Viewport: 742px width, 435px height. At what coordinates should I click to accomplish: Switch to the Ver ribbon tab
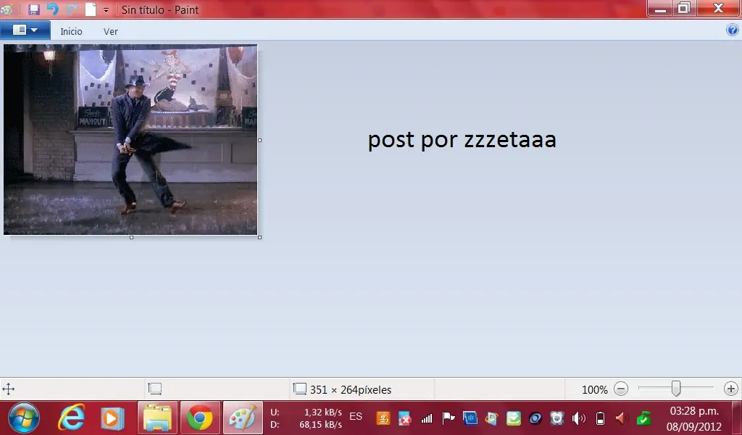click(110, 31)
